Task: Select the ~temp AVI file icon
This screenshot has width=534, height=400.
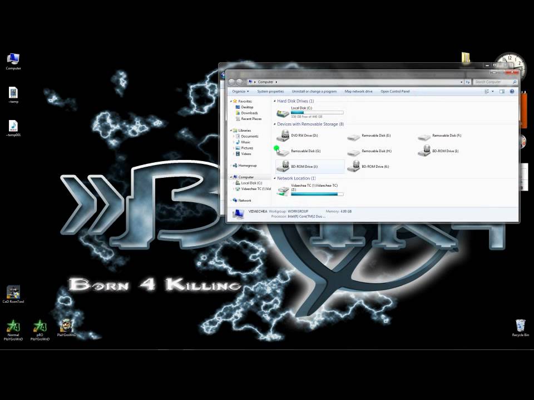Action: [13, 95]
